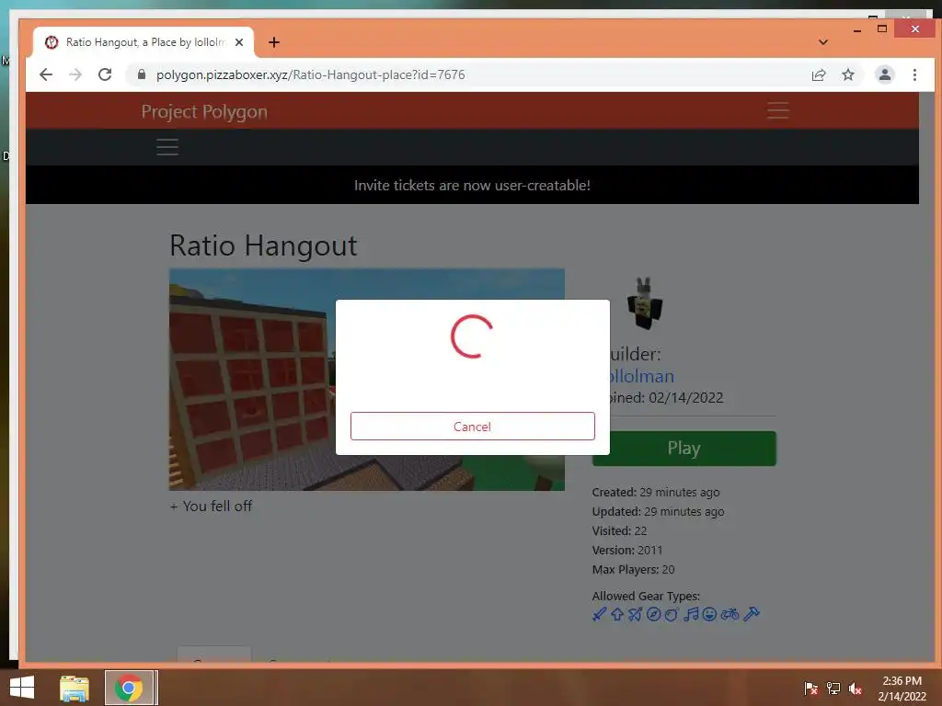Click the "Visited: 22" stat
This screenshot has width=942, height=706.
click(x=619, y=530)
